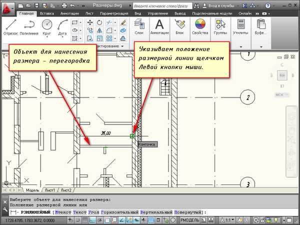Click the ViewCube top face
This screenshot has width=300, height=225.
(282, 75)
